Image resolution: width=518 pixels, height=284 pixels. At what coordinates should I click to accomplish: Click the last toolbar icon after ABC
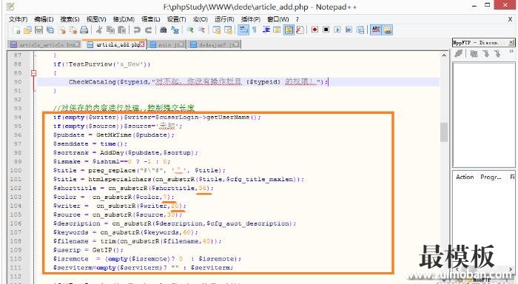pos(387,30)
